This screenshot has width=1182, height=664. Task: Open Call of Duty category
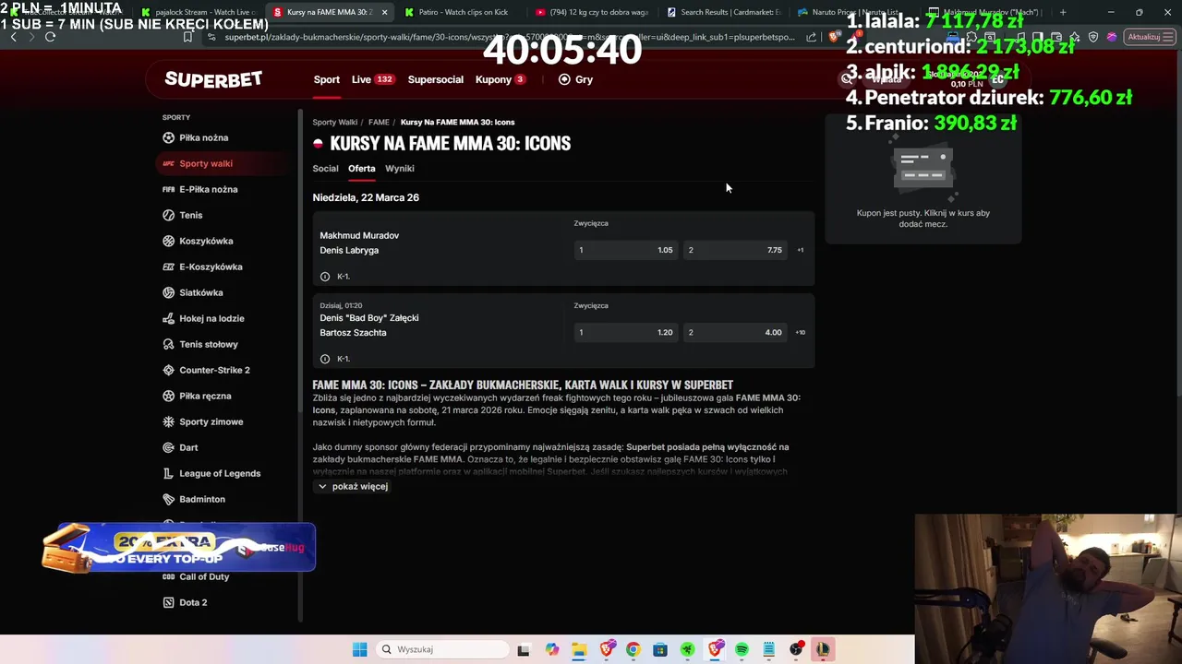pos(196,576)
